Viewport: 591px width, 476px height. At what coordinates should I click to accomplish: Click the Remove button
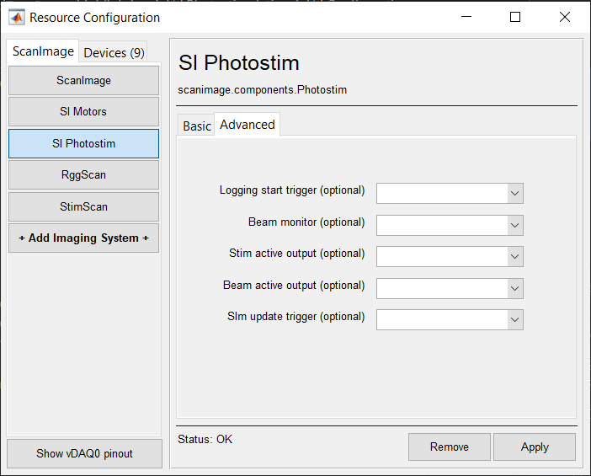[450, 447]
